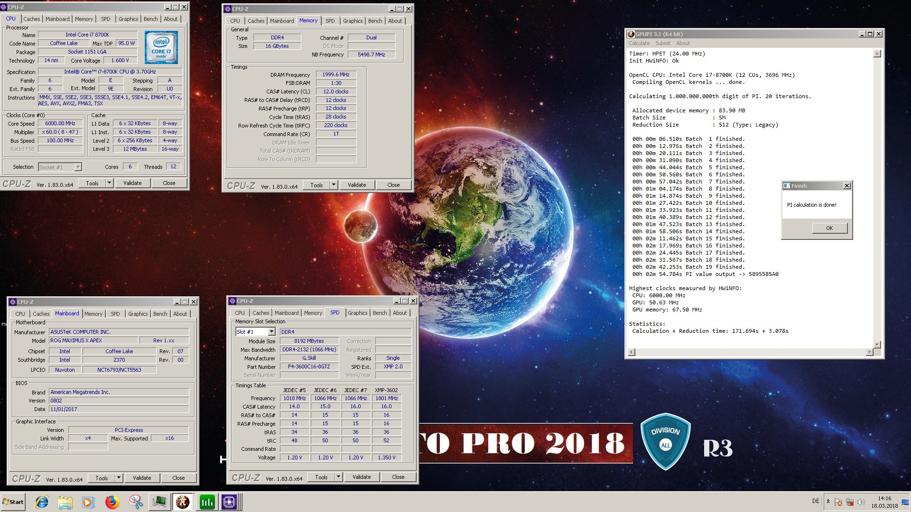Click the system clock showing 14:16
Screen dimensions: 911x512
tap(884, 499)
